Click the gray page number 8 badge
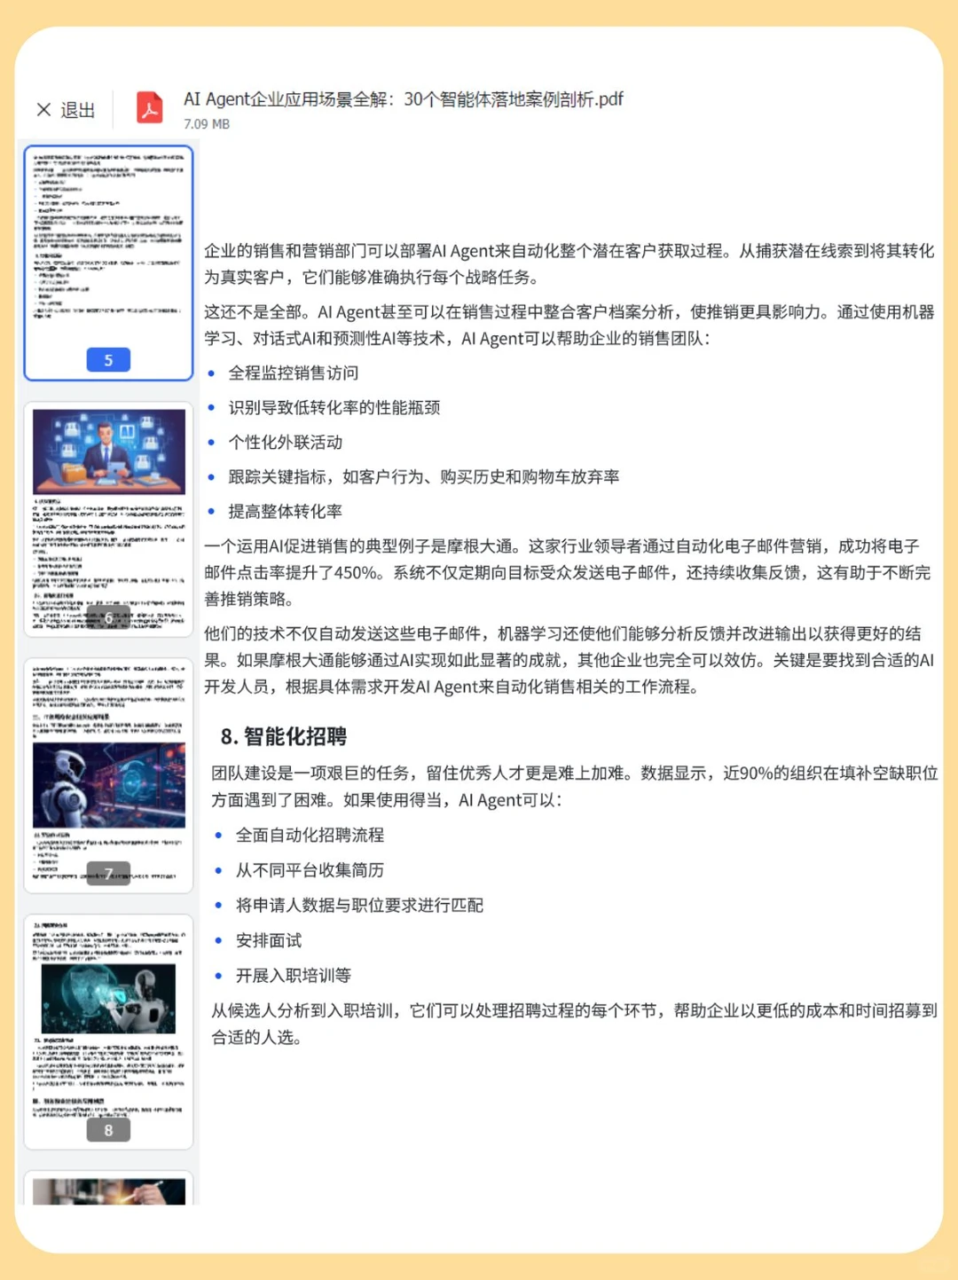 tap(108, 1130)
